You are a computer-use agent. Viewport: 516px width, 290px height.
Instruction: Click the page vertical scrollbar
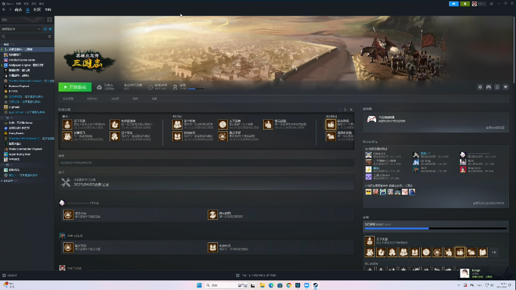513,50
